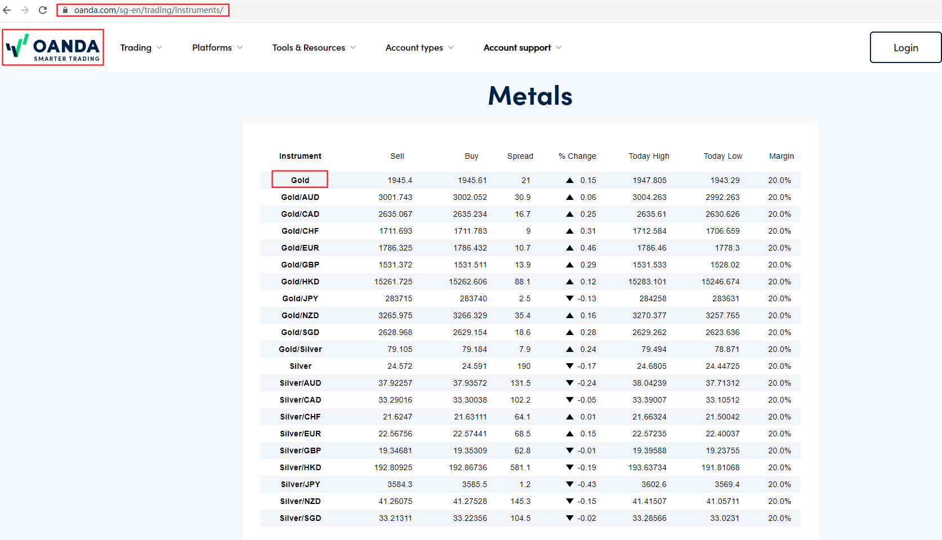Click the browser forward arrow

click(25, 10)
